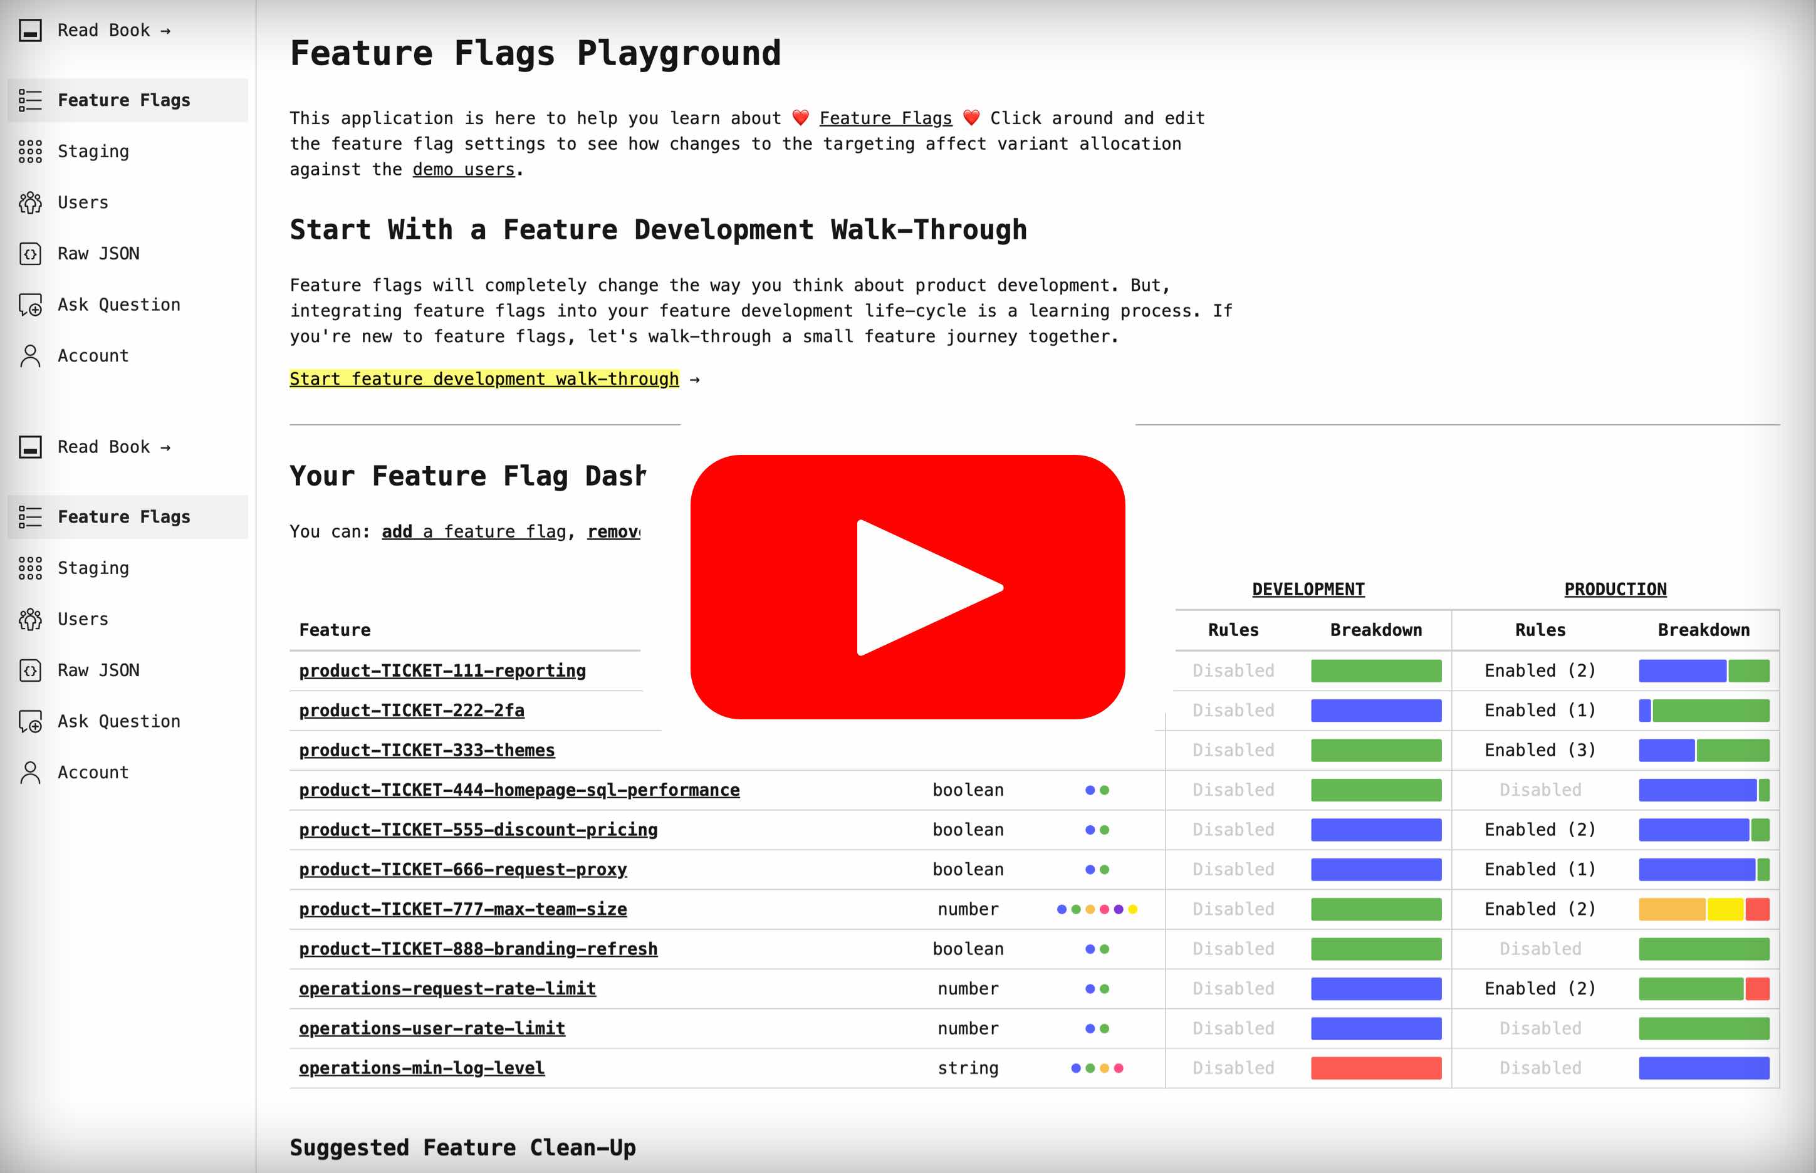This screenshot has height=1173, width=1816.
Task: Play the YouTube video overlay
Action: click(x=907, y=587)
